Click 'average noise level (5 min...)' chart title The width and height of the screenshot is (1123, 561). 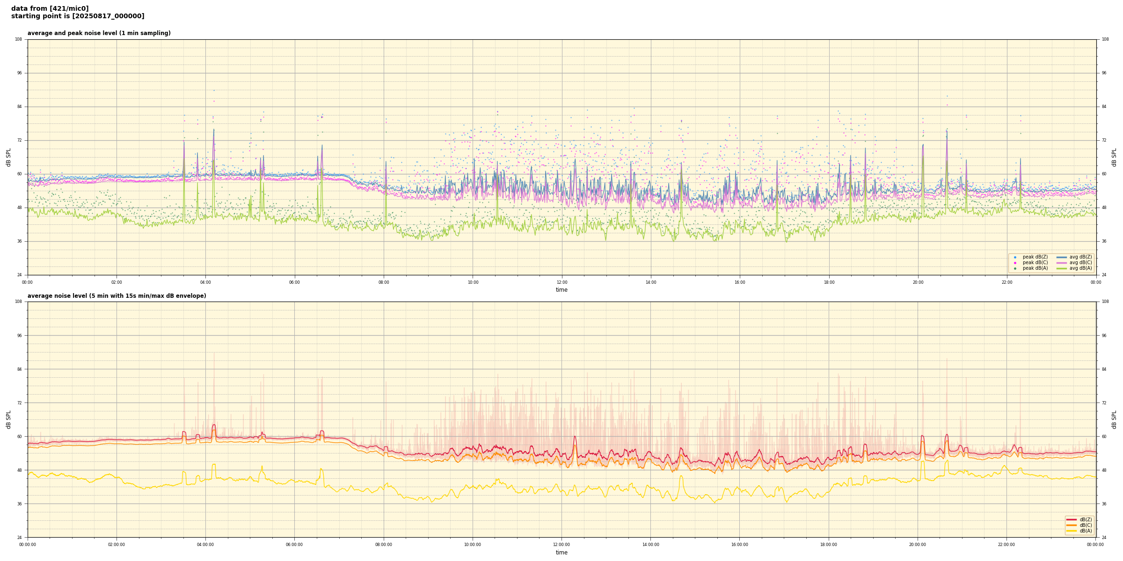tap(117, 296)
